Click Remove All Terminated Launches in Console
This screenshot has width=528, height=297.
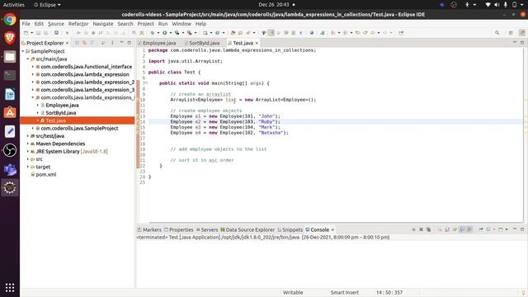(x=428, y=229)
